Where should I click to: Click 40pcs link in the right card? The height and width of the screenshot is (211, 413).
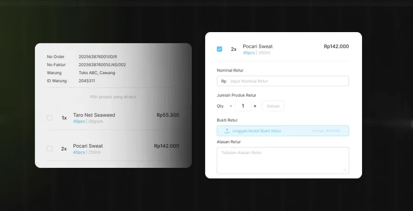click(249, 53)
